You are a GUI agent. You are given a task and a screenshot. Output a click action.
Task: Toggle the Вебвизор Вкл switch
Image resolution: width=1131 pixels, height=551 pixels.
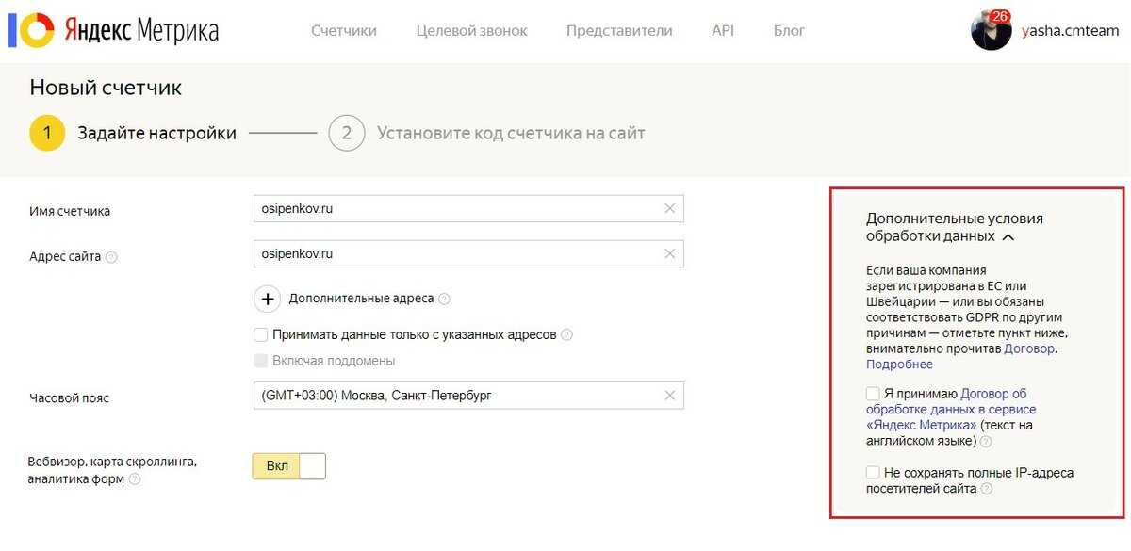288,466
